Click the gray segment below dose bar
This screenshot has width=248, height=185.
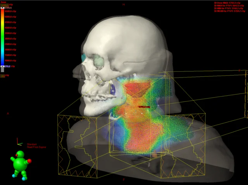(2, 70)
